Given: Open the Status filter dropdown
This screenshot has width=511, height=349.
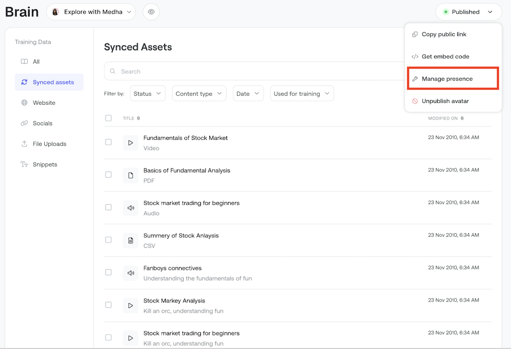Looking at the screenshot, I should coord(148,94).
